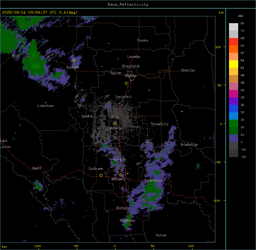The height and width of the screenshot is (250, 256).
Task: Click the Sylvan label
Action: tap(116, 73)
